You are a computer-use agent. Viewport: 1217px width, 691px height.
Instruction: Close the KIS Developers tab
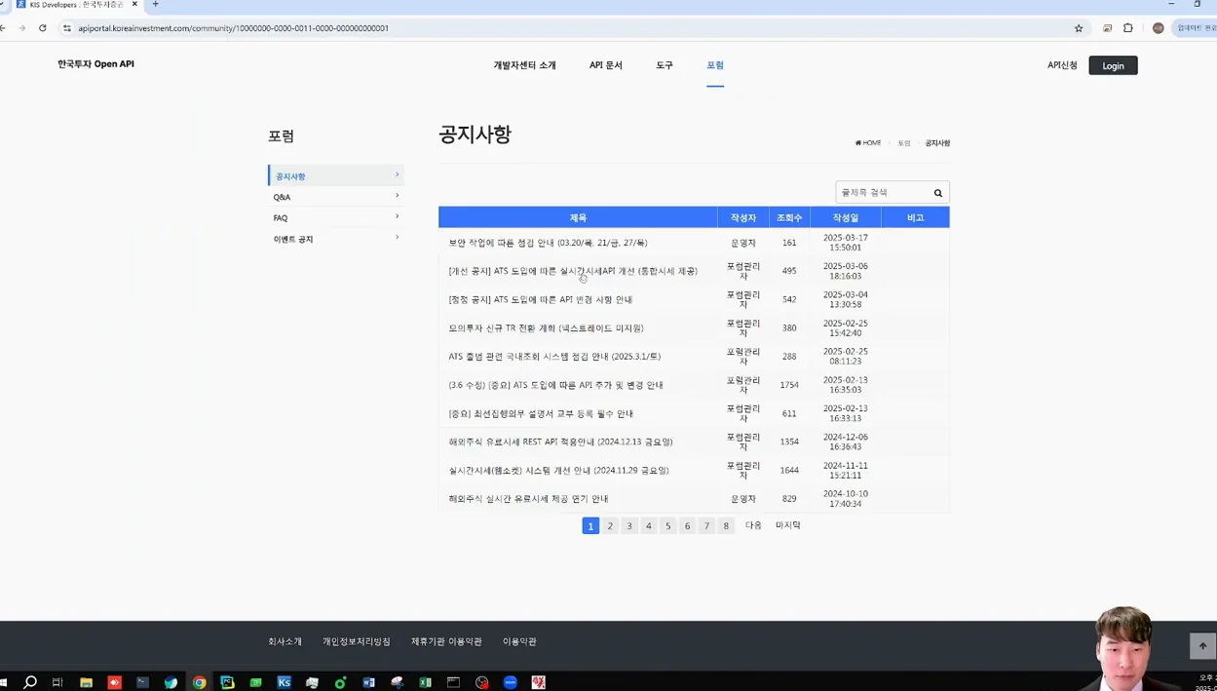[x=134, y=5]
